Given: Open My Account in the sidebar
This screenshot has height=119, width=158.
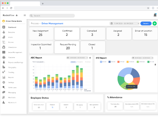Looking at the screenshot, I should pyautogui.click(x=12, y=103).
